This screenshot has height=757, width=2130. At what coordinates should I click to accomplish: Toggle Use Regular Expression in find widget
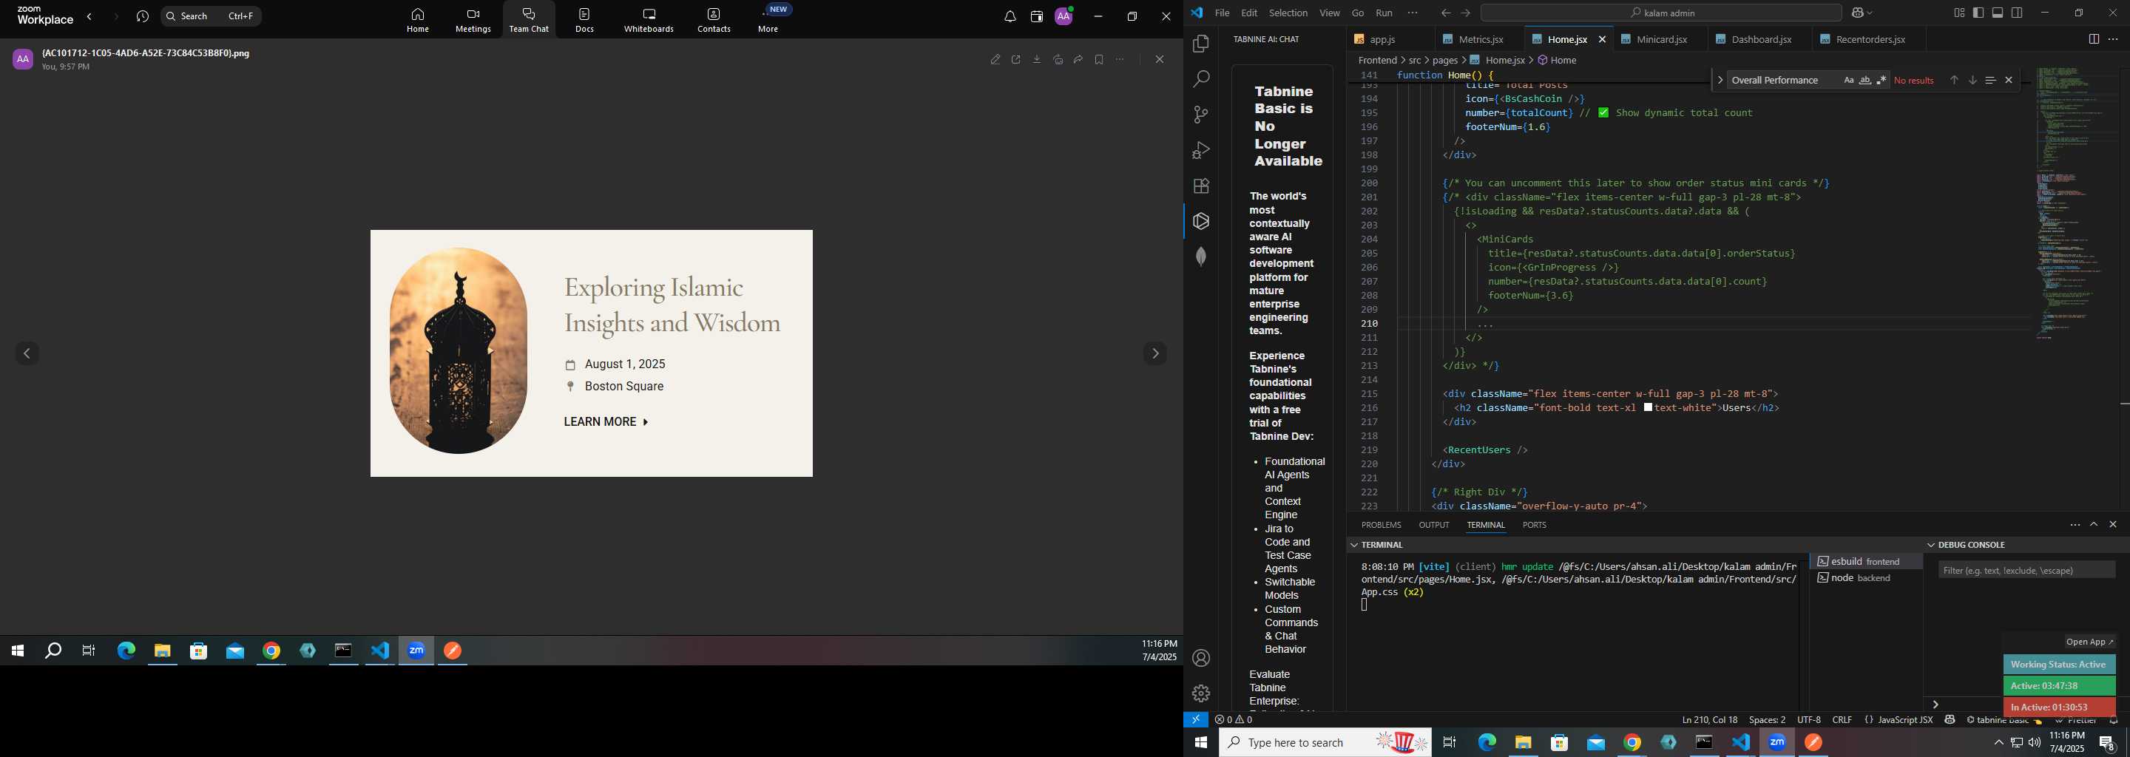tap(1881, 80)
